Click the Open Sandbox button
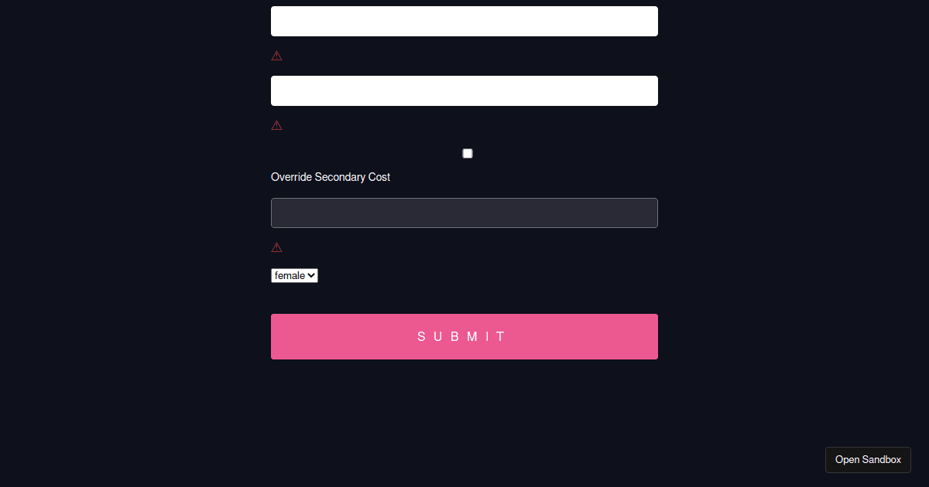Viewport: 929px width, 487px height. pyautogui.click(x=868, y=459)
